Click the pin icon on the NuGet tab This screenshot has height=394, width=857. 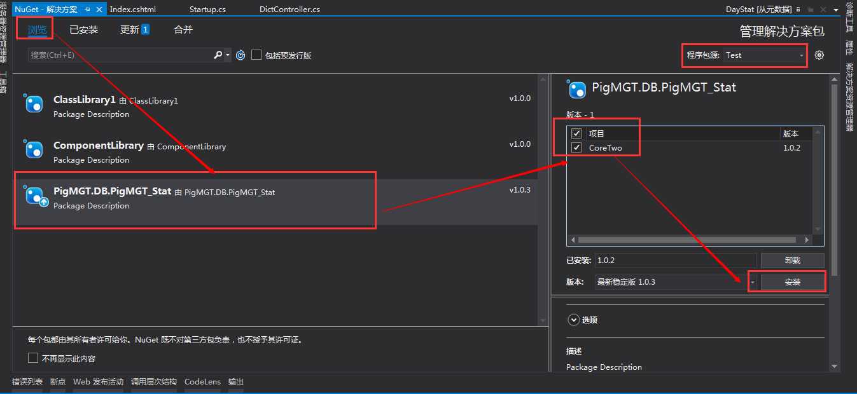click(88, 10)
